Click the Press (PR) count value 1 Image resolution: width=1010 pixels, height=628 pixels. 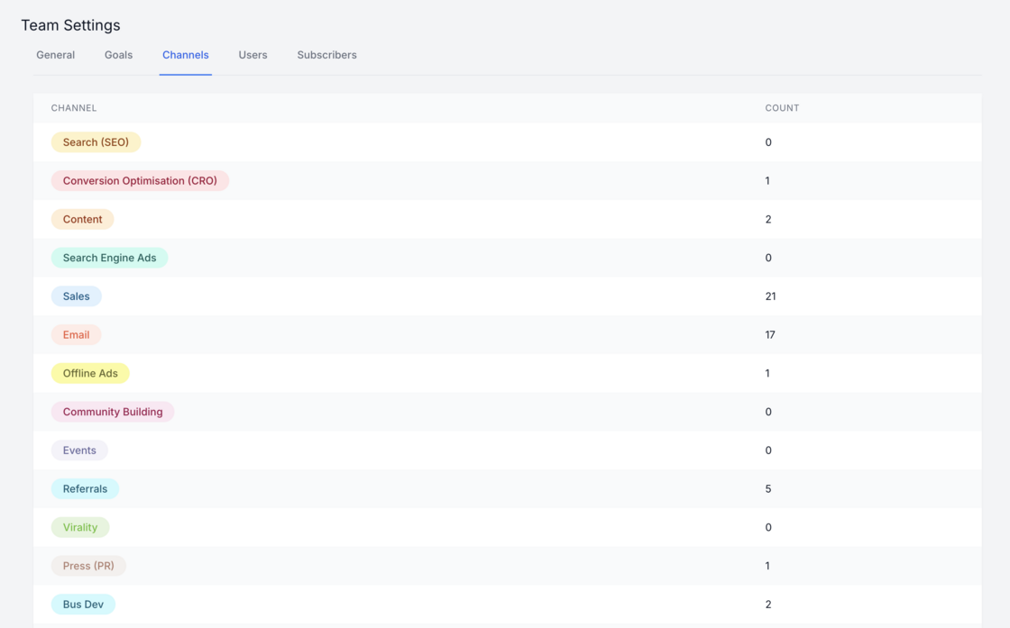(767, 566)
